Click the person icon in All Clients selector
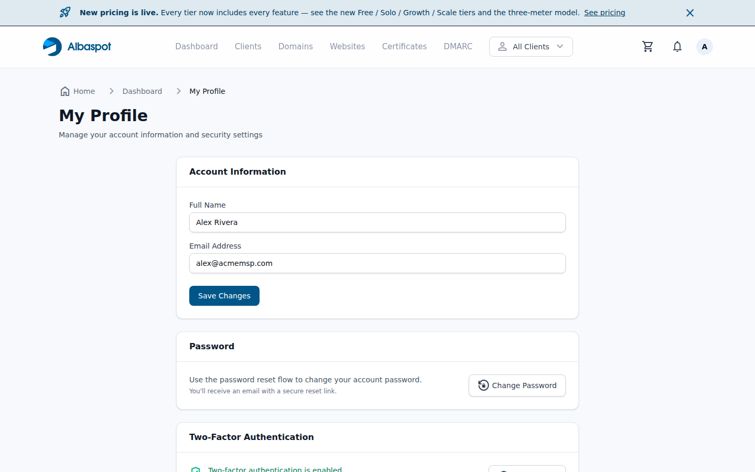This screenshot has height=472, width=755. point(502,47)
